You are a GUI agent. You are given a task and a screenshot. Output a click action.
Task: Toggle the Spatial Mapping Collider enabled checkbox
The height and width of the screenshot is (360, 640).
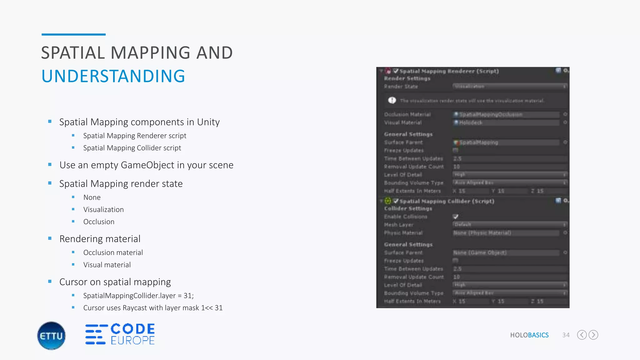pos(396,201)
